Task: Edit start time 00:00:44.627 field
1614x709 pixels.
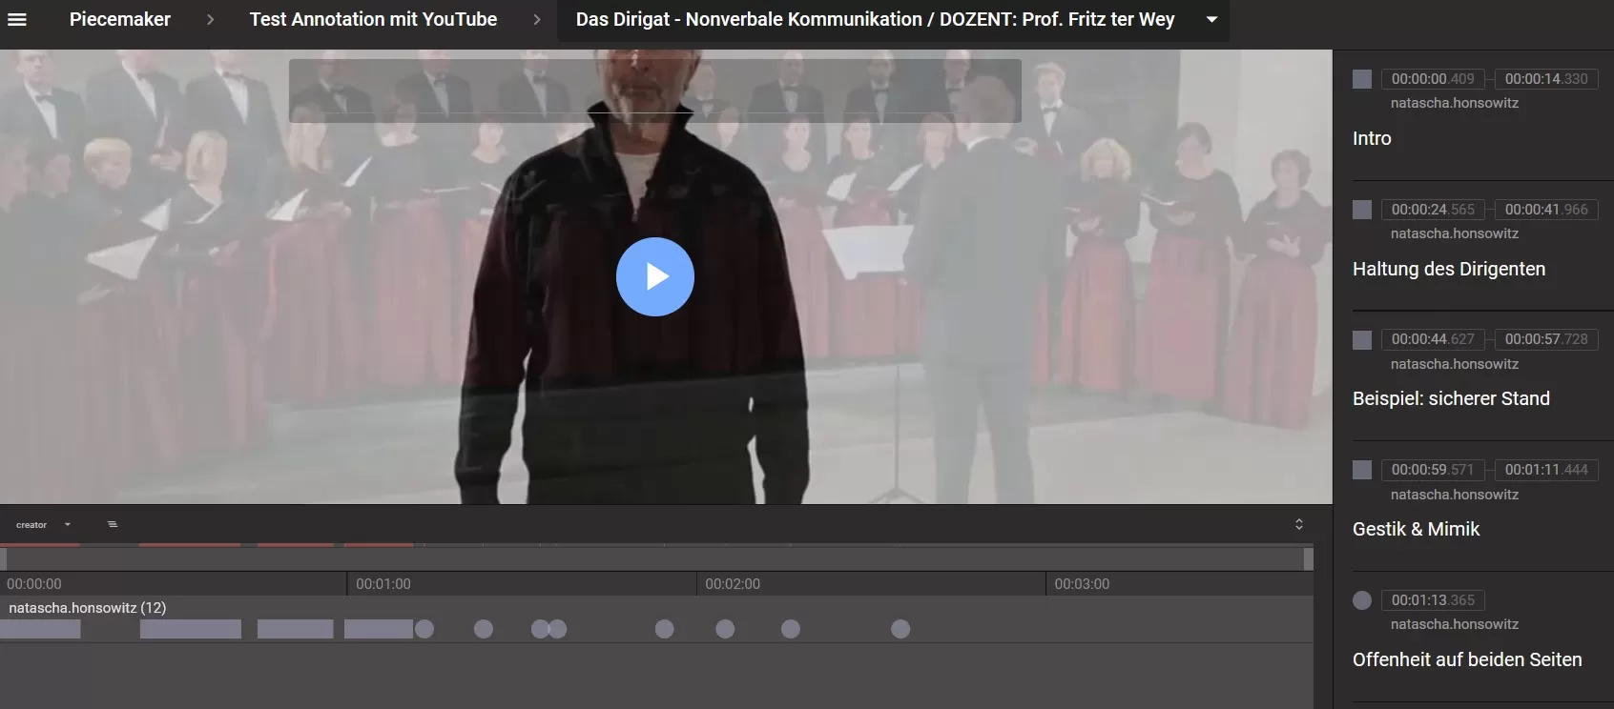Action: [x=1433, y=339]
